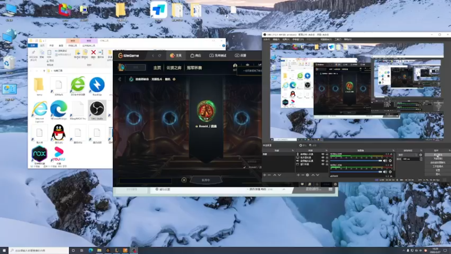Adjust second mixer track volume slider
Viewport: 451px width, 254px height.
(x=356, y=172)
